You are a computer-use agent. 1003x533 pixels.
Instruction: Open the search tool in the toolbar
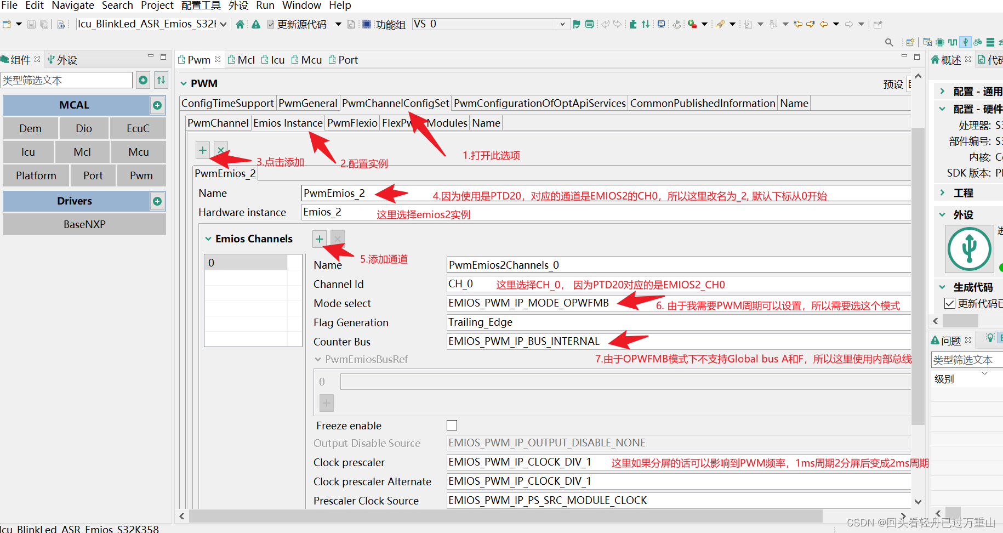pos(889,42)
